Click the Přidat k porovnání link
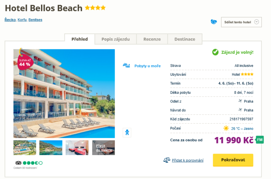The image size is (271, 179). point(187,160)
